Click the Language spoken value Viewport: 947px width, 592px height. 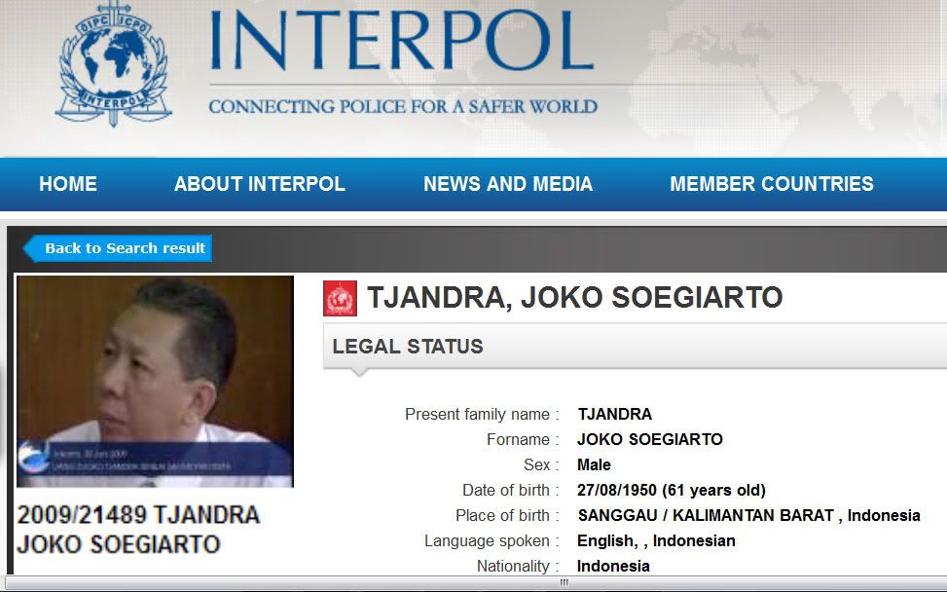coord(656,540)
